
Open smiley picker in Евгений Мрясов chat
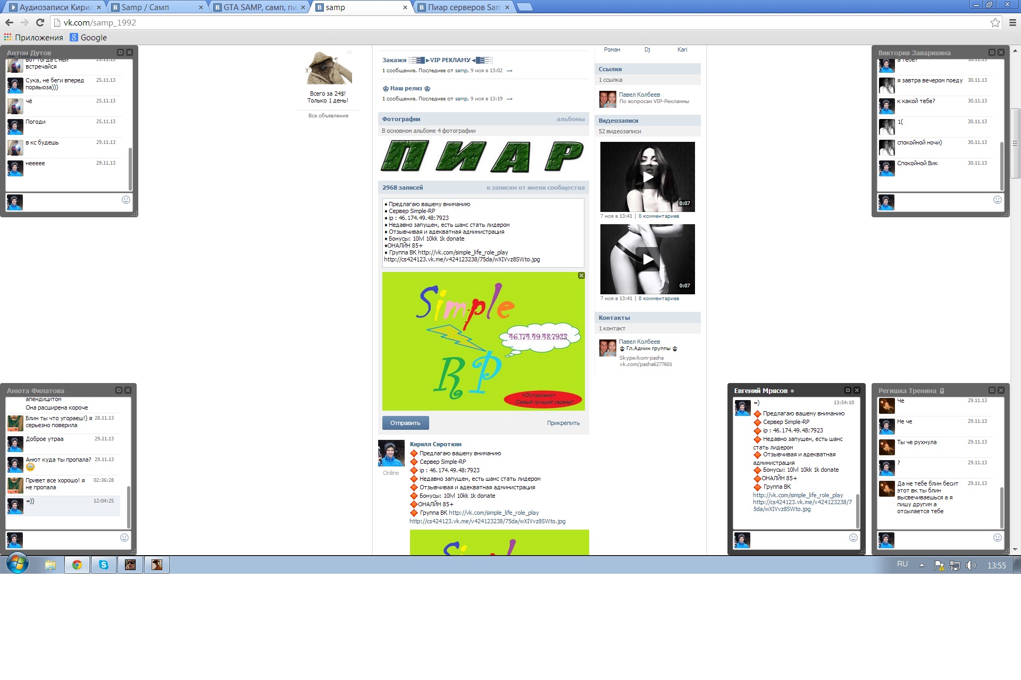(853, 538)
